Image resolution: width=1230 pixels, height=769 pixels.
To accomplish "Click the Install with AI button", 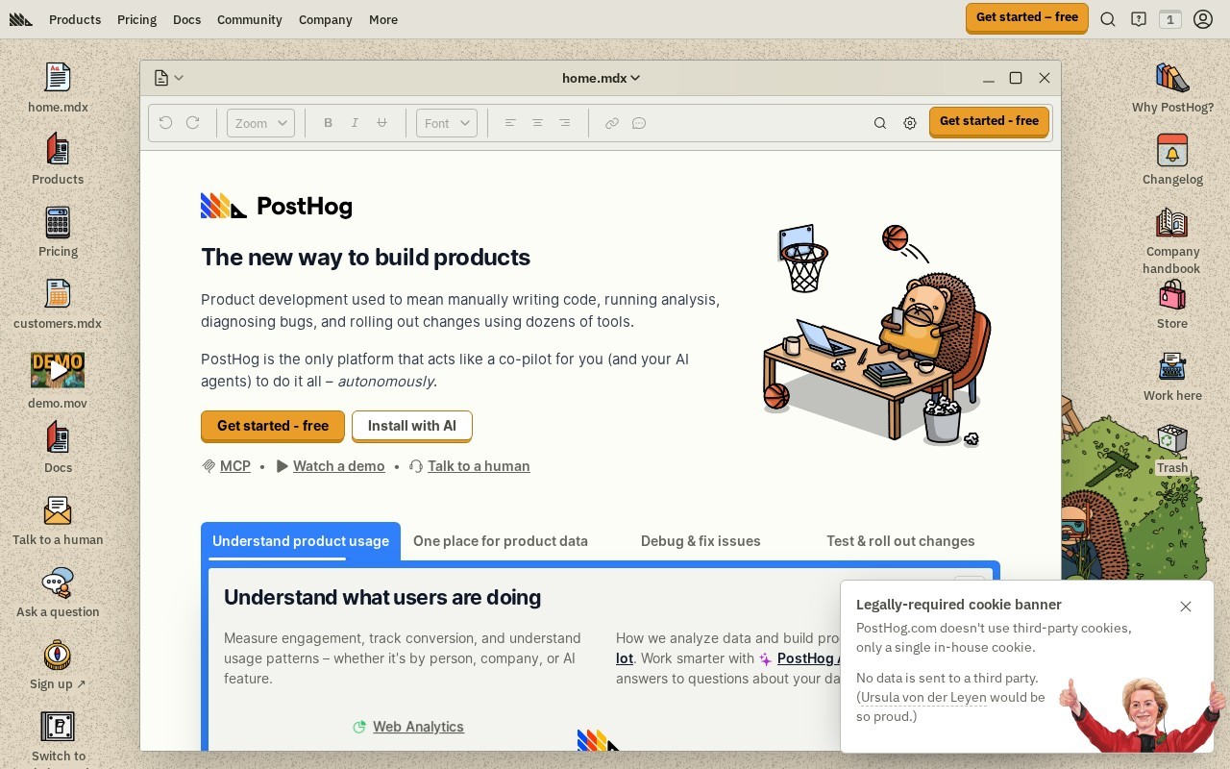I will [412, 426].
